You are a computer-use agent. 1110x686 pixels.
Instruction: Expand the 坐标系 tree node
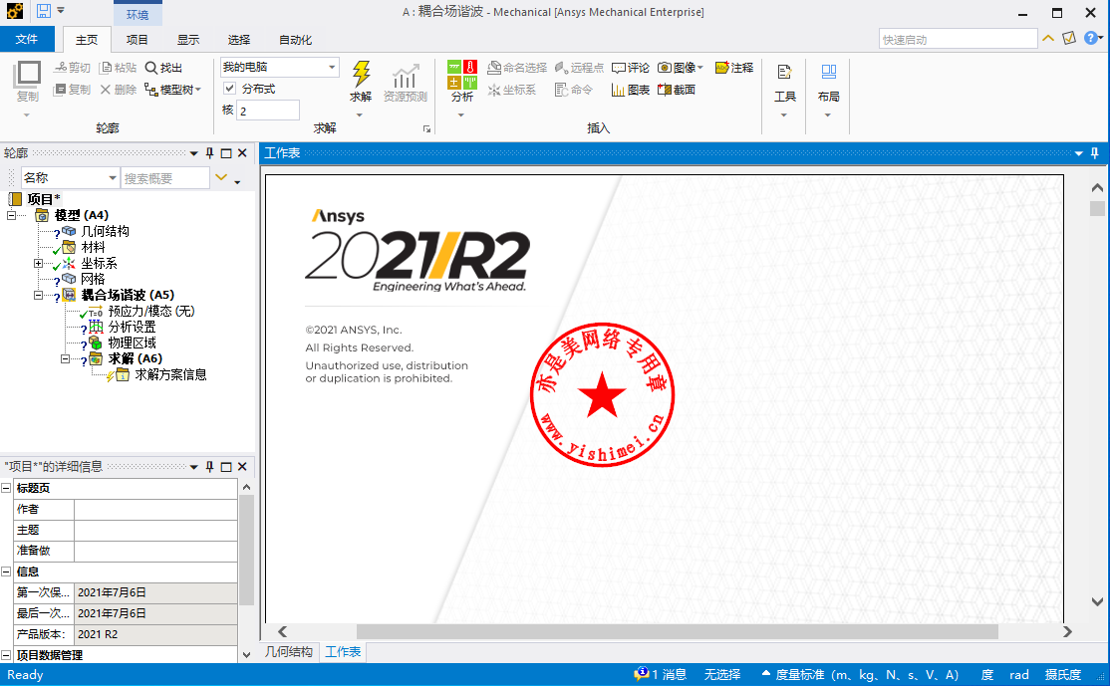tap(38, 263)
